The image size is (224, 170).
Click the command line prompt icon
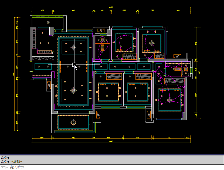point(3,167)
